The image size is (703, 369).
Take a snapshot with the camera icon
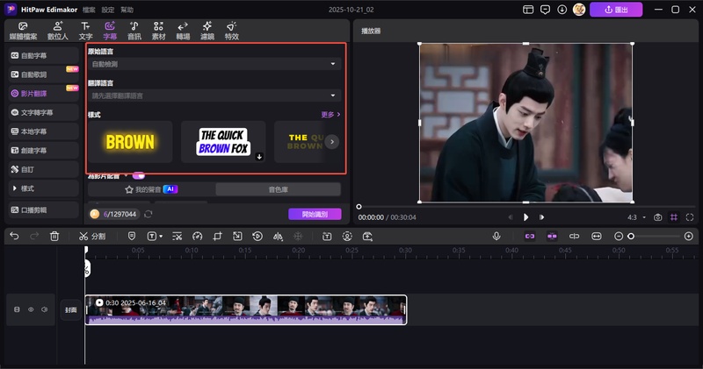tap(656, 216)
